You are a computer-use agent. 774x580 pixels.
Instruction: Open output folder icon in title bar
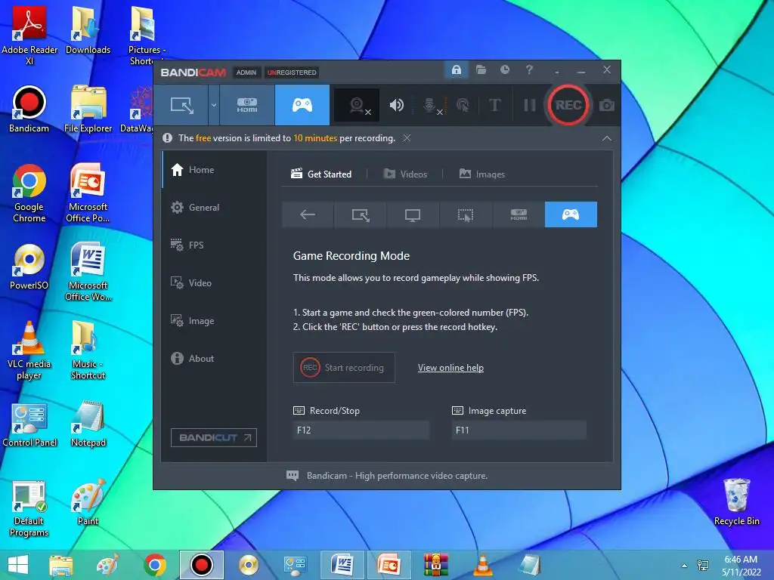(481, 70)
